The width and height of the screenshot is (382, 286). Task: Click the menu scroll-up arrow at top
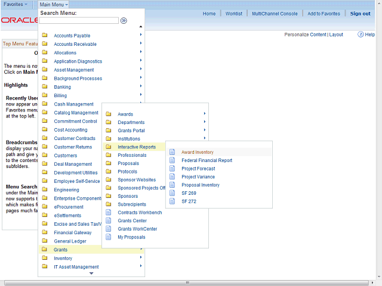point(141,26)
